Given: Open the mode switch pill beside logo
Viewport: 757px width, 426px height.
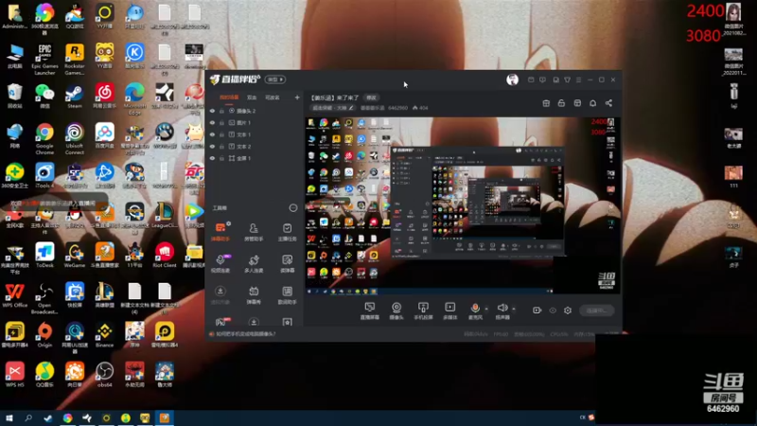Looking at the screenshot, I should coord(275,80).
